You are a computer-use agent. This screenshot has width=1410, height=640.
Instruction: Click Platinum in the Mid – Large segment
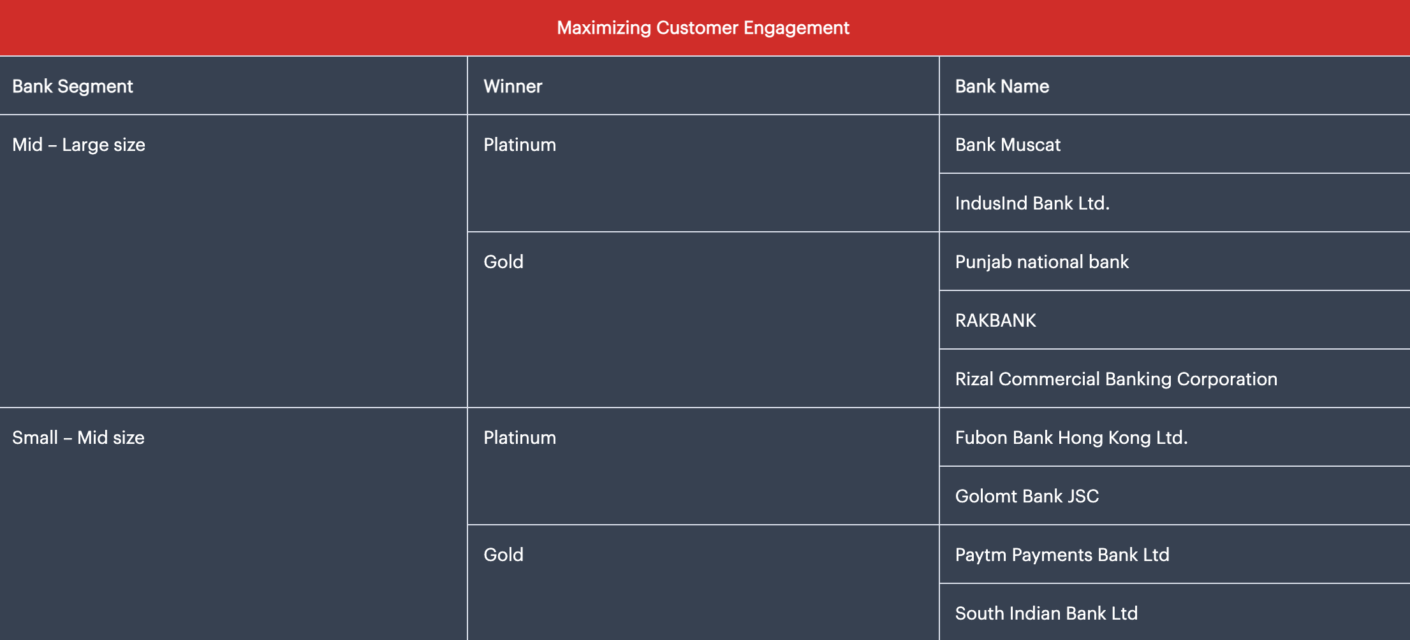pos(520,145)
